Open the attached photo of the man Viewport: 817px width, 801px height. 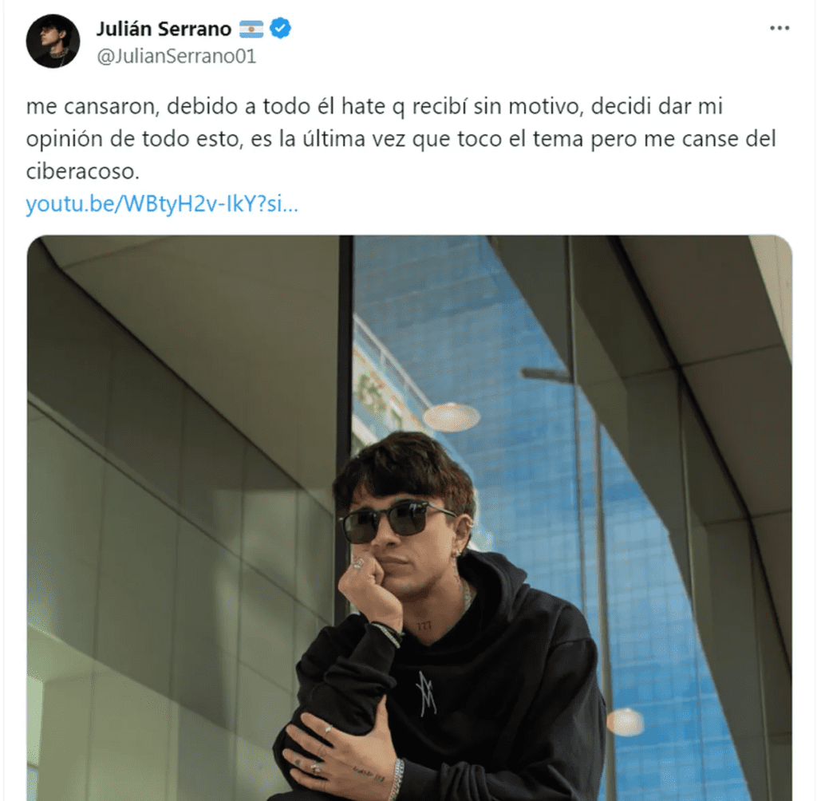(x=409, y=518)
